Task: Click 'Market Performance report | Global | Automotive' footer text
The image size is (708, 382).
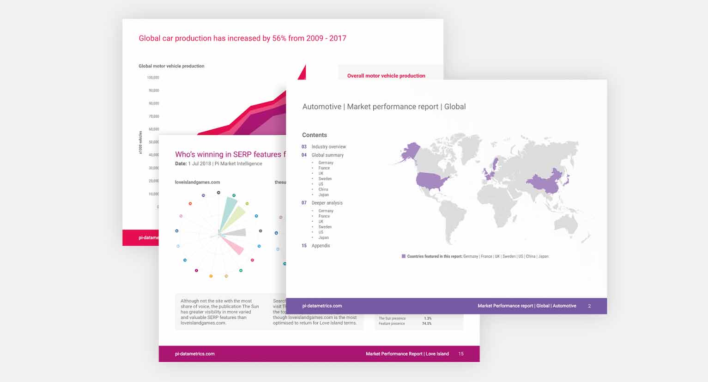Action: click(527, 306)
